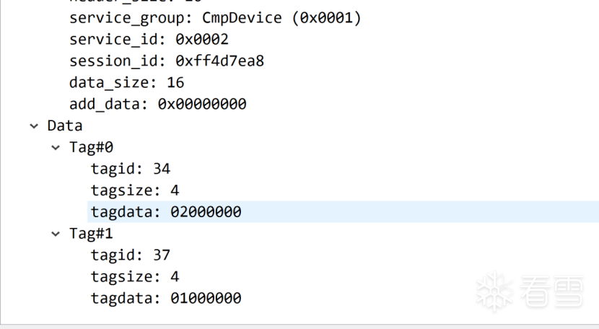Click the data_size: 16 field
The height and width of the screenshot is (329, 599).
(x=126, y=83)
